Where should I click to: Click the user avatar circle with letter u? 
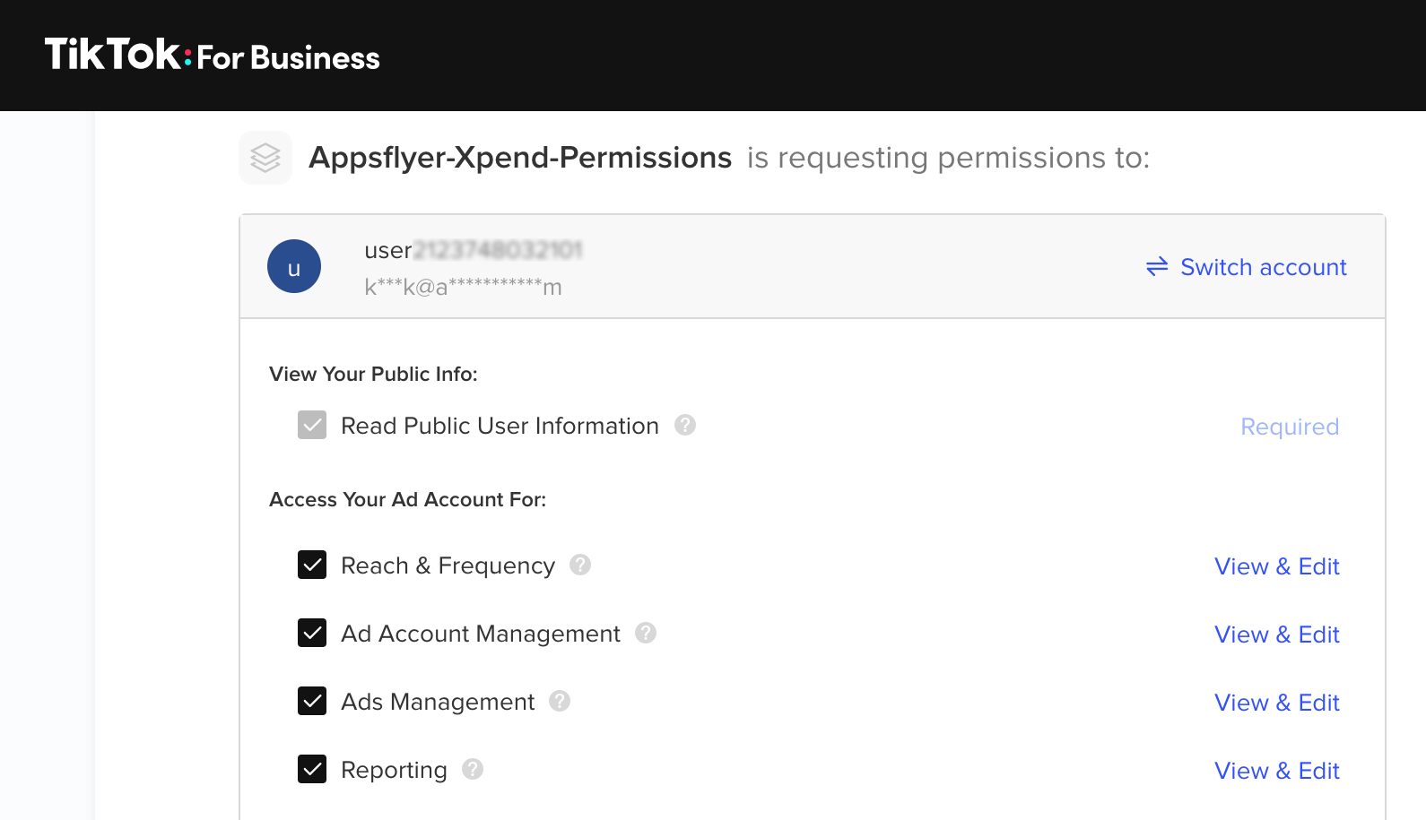[294, 266]
